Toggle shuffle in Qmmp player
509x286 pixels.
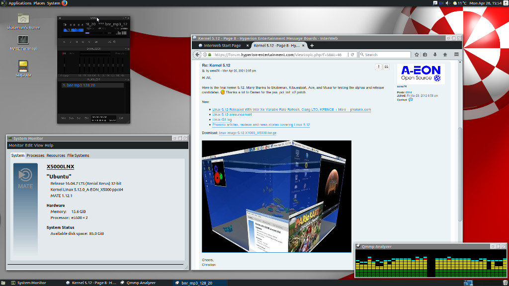pyautogui.click(x=109, y=42)
